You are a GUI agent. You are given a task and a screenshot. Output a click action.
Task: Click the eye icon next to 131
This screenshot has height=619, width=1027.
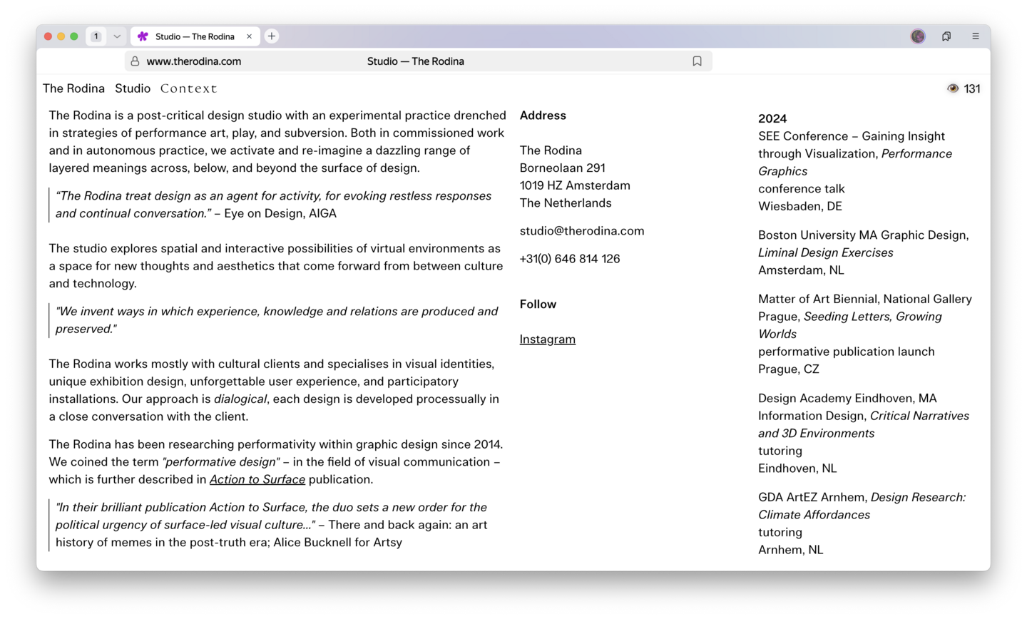(x=952, y=88)
